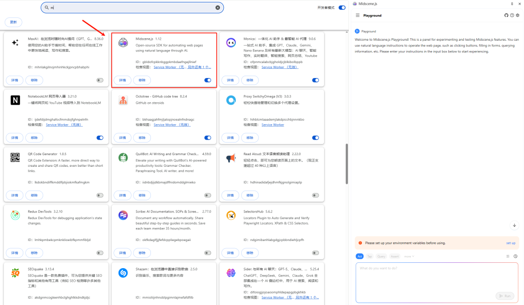524x305 pixels.
Task: Click the 'What do you want to do?' textbox
Action: point(437,282)
